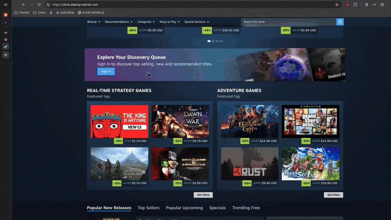Go back using the browser back arrow
This screenshot has width=391, height=220.
(23, 5)
